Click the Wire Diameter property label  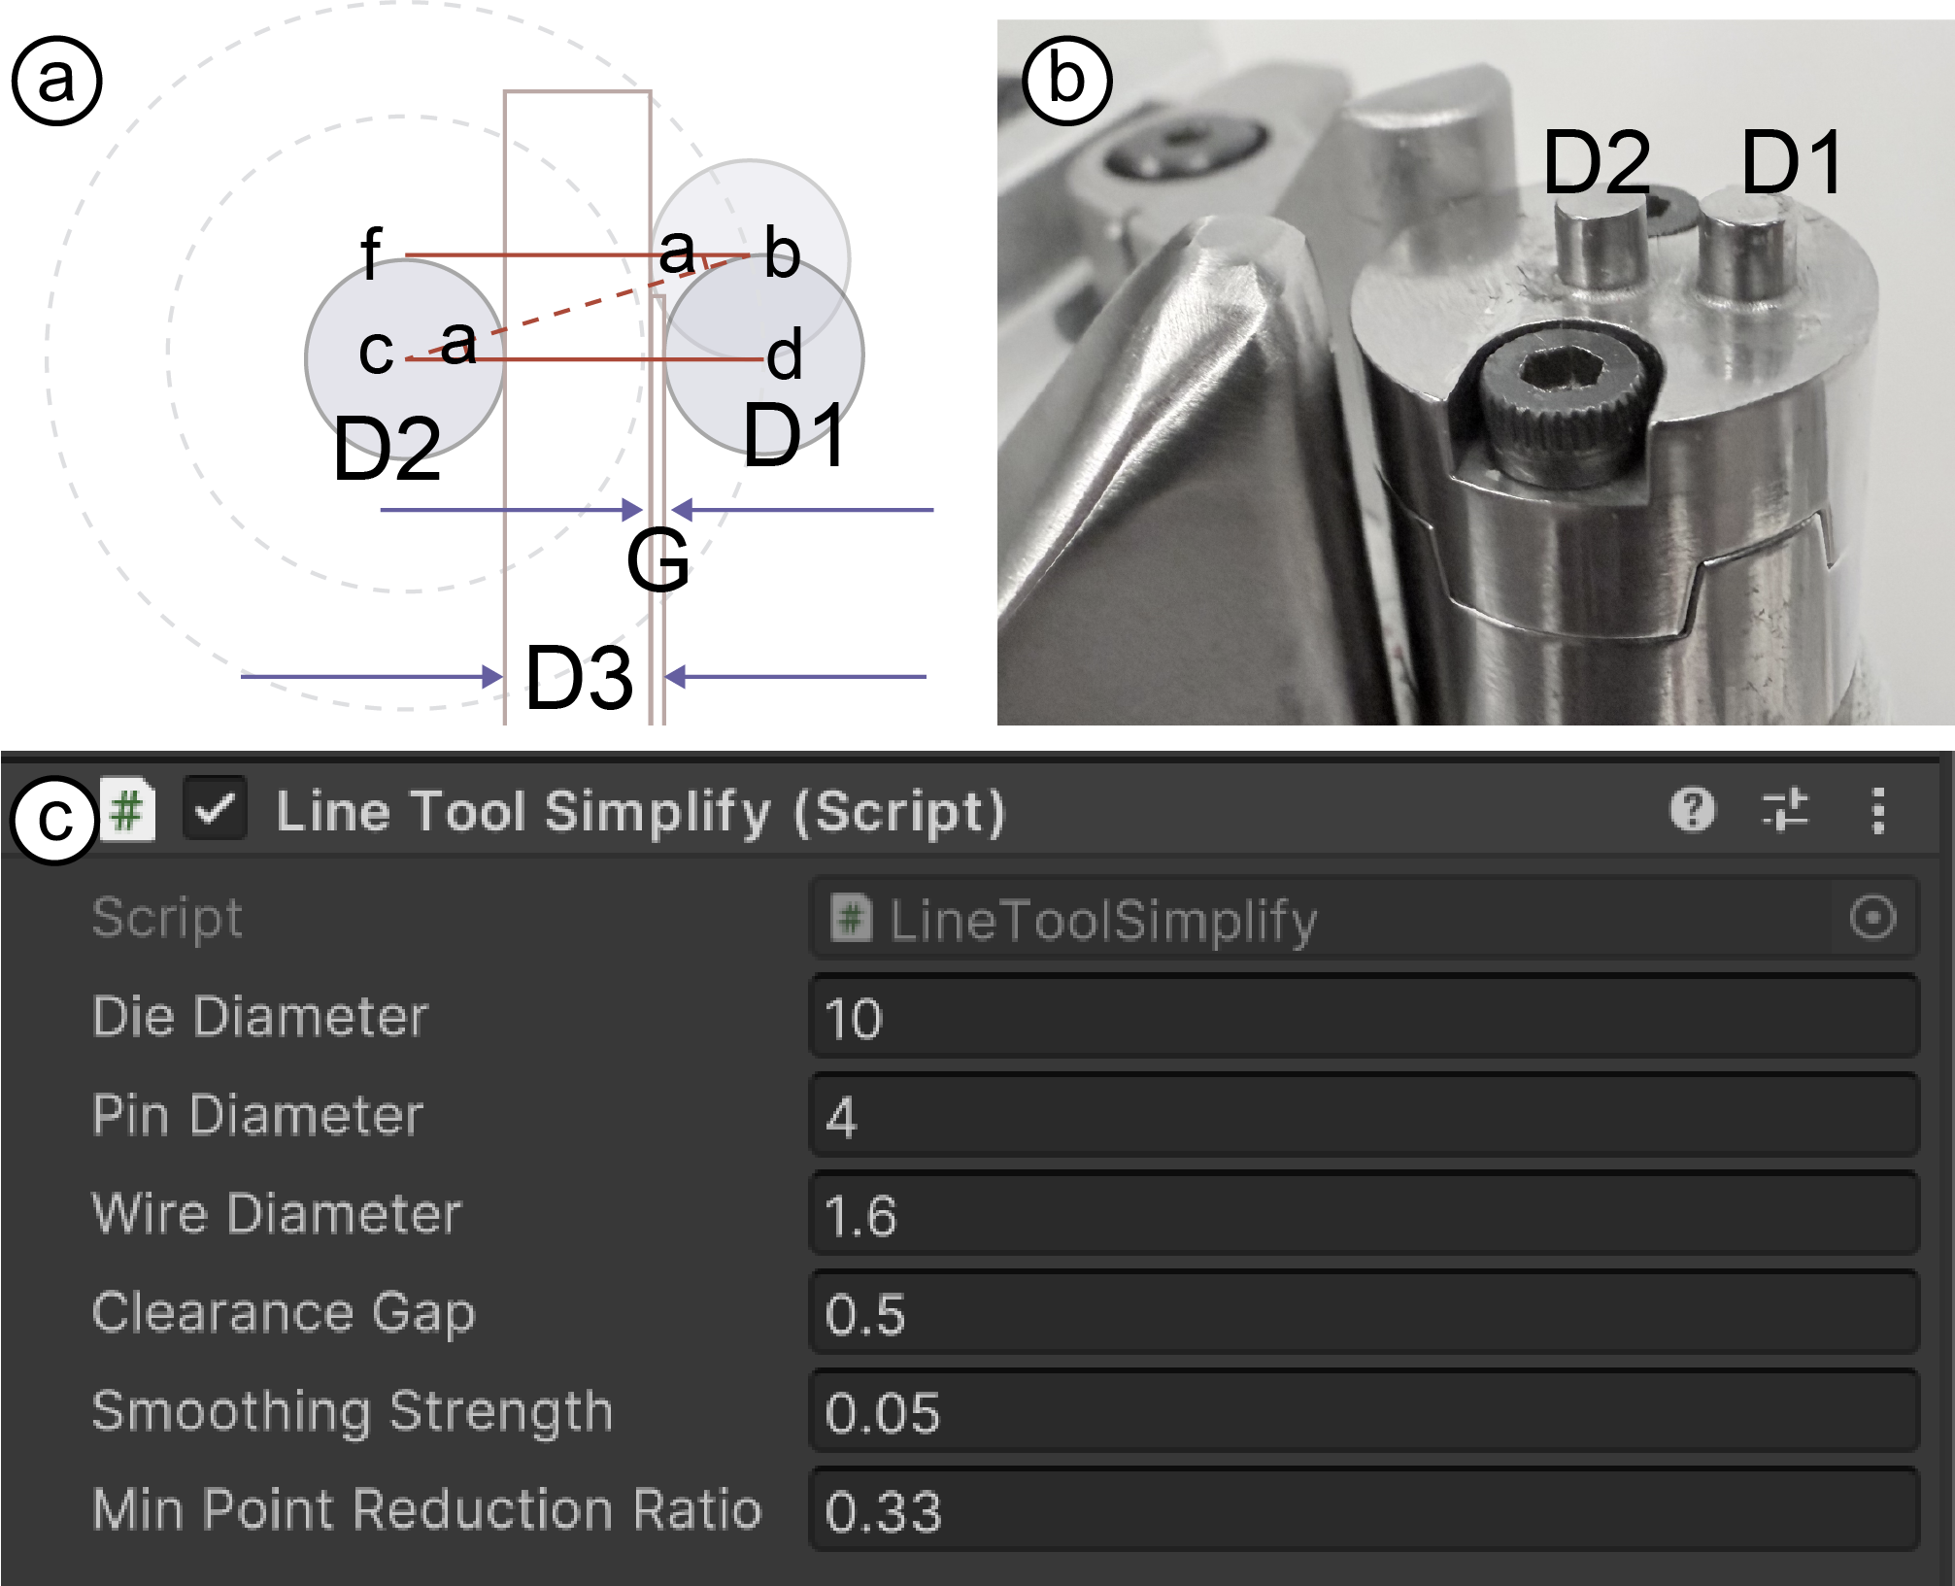coord(277,1214)
